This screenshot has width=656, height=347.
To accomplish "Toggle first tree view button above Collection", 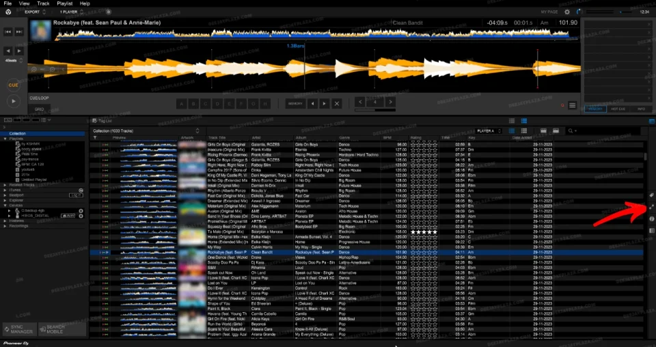I will point(7,120).
